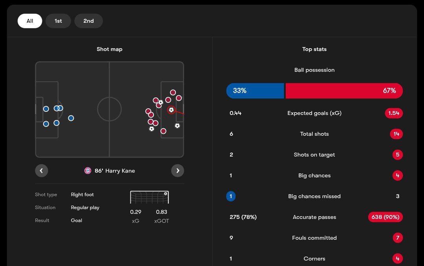The image size is (424, 266).
Task: Click the lowest maroon shot marker on pitch
Action: (163, 131)
